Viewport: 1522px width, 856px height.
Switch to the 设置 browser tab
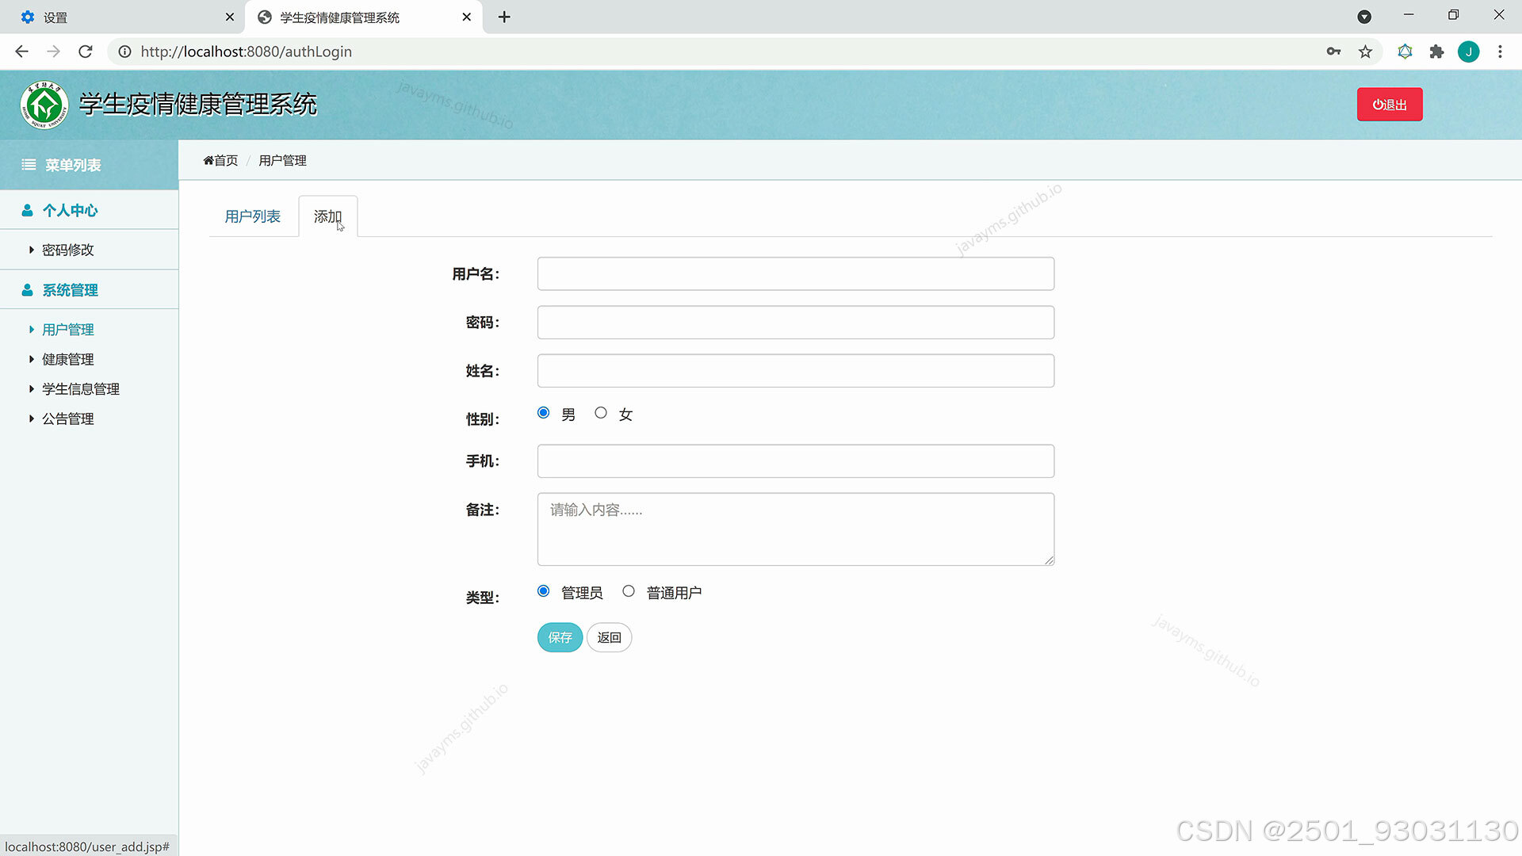123,17
